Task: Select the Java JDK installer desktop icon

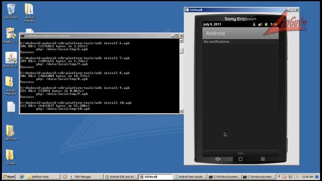Action: [x=11, y=59]
